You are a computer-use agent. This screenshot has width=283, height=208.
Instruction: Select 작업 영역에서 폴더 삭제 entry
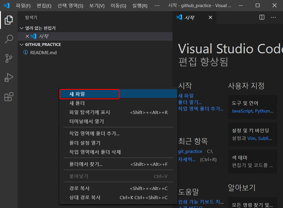click(118, 152)
